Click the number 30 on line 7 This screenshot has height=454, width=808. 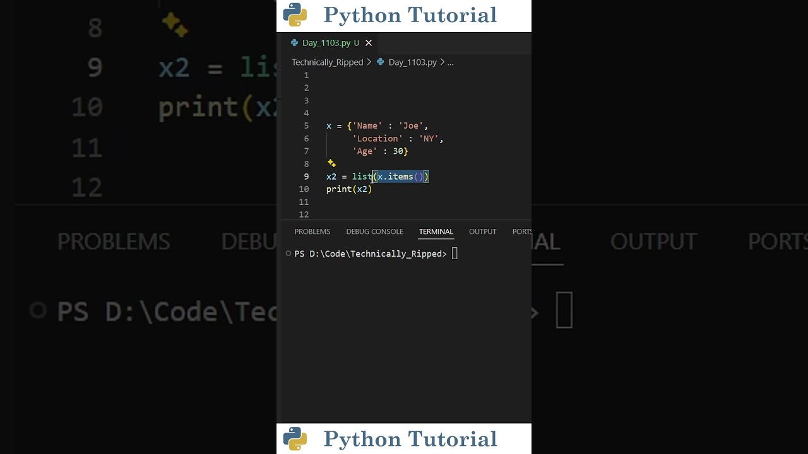(x=398, y=151)
